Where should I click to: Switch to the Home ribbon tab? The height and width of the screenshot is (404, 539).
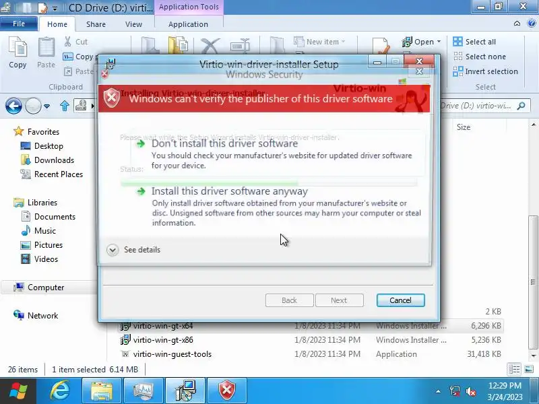[57, 24]
